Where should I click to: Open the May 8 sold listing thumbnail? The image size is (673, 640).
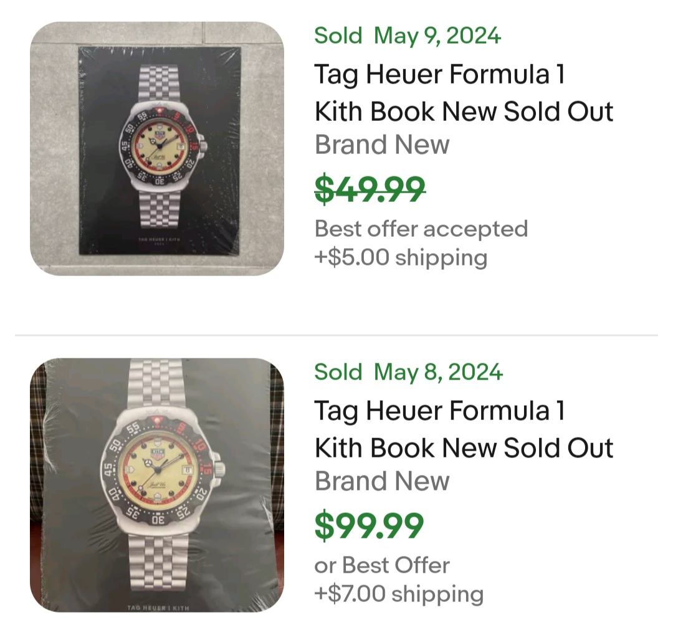156,485
